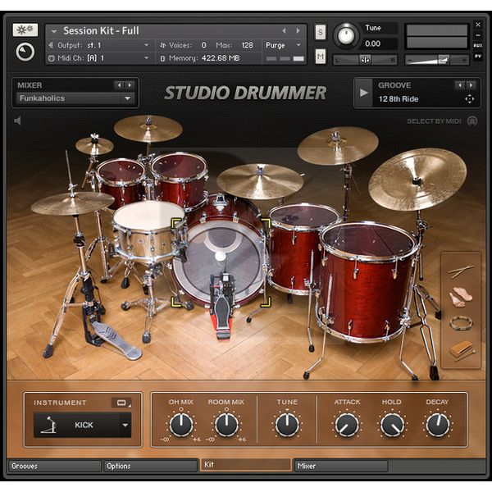Viewport: 492px width, 492px height.
Task: Select the hand claps icon
Action: coord(461,297)
